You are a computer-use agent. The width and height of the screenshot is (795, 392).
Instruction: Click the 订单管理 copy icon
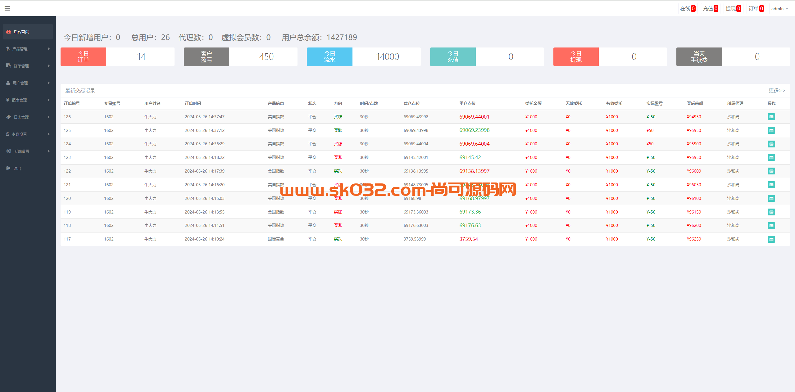coord(8,66)
